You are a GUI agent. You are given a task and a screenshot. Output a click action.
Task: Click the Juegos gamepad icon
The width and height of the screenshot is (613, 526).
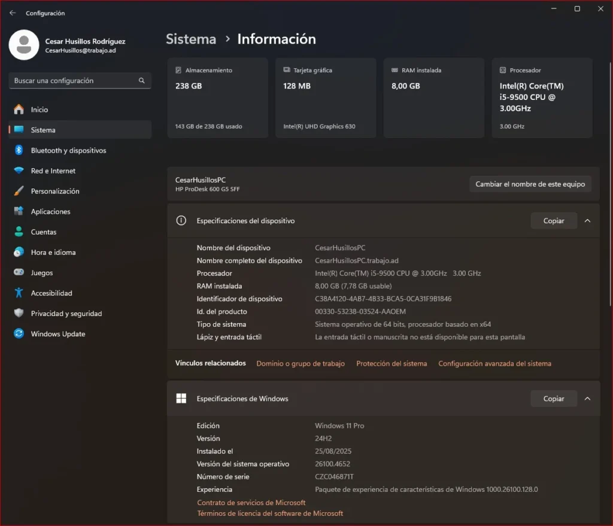pos(19,272)
